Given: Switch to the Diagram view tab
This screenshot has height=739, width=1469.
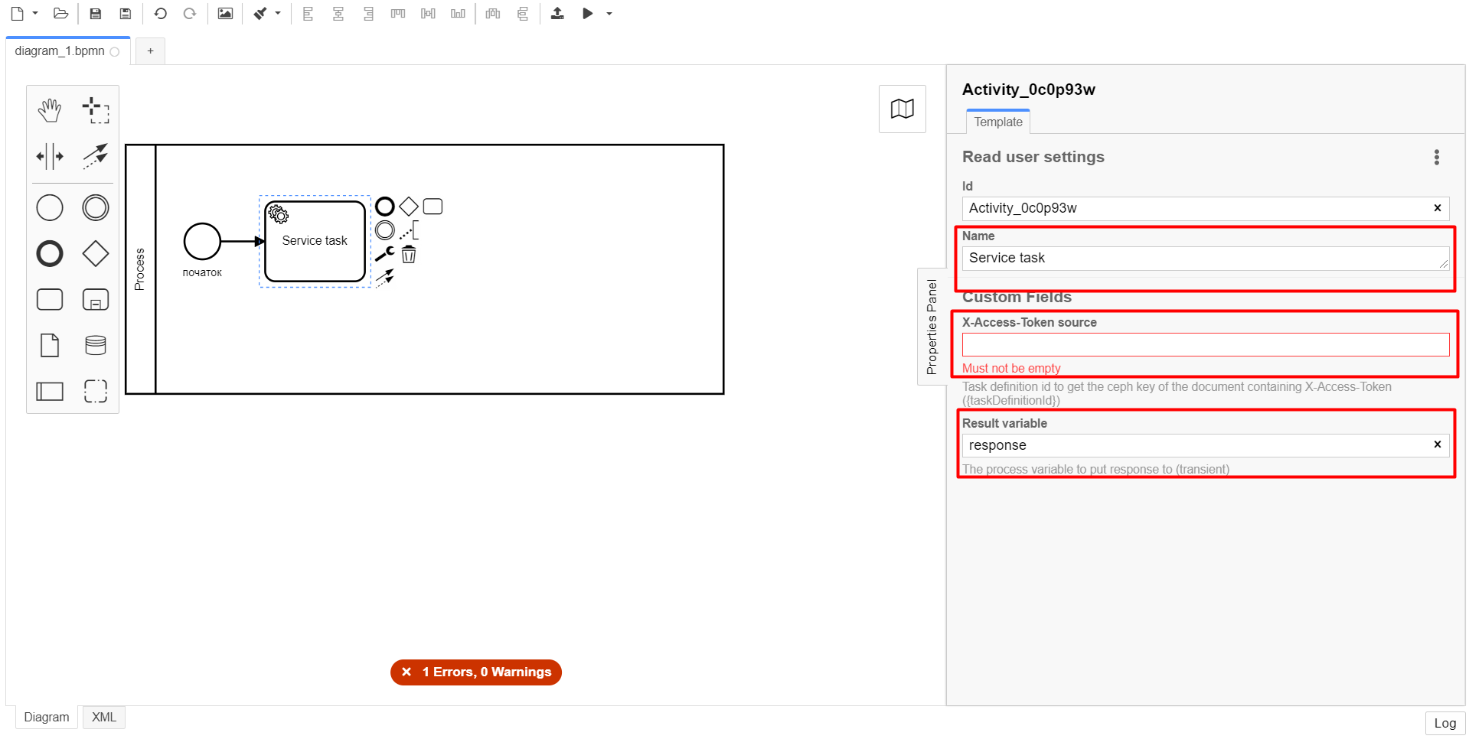Looking at the screenshot, I should tap(47, 718).
